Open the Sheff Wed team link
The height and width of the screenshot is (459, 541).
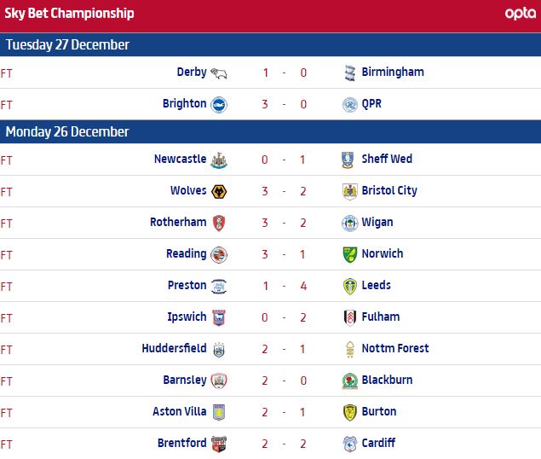(386, 160)
